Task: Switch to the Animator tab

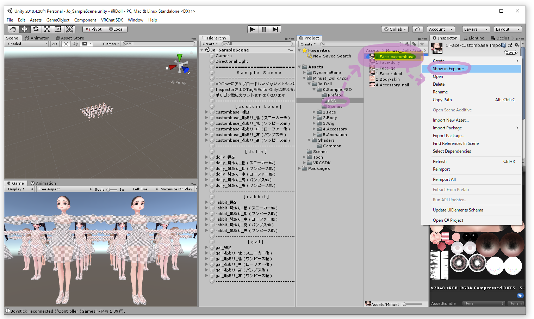Action: [37, 38]
